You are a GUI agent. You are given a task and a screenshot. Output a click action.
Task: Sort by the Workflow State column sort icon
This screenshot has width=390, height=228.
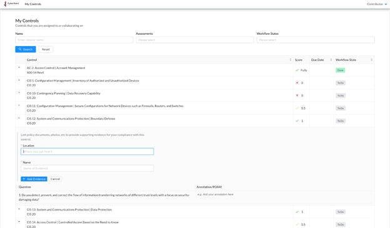tap(372, 60)
